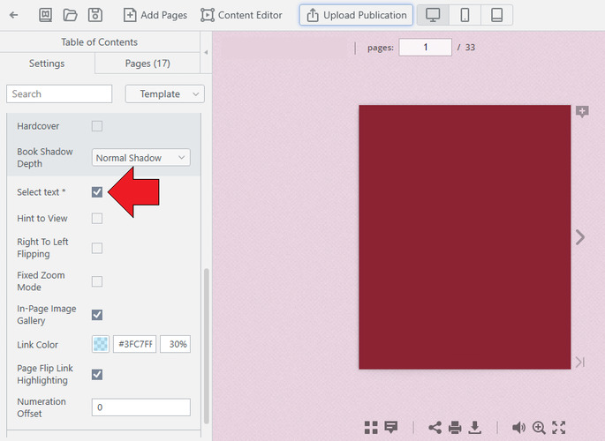This screenshot has width=605, height=441.
Task: Click the zoom in magnifier icon
Action: [x=539, y=427]
